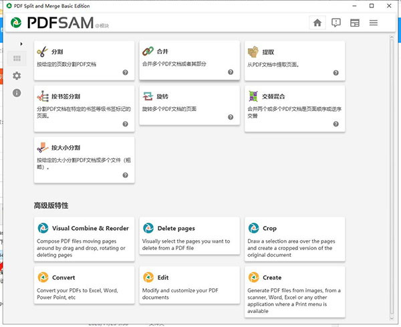Open settings gear in sidebar
Viewport: 401px width, 327px height.
[x=17, y=76]
